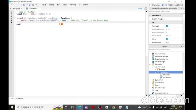
Task: Collapse the TextButton tree node
Action: click(156, 72)
